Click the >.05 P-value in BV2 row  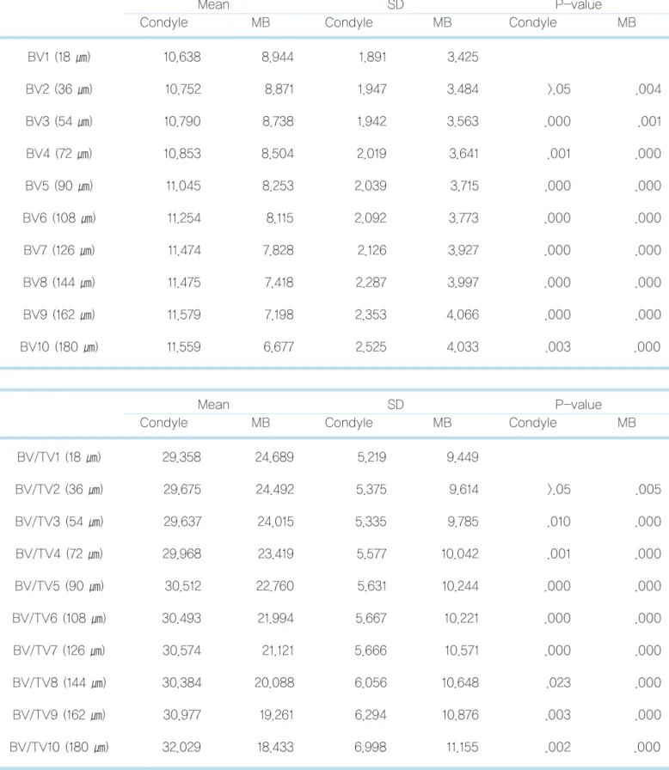[x=558, y=89]
